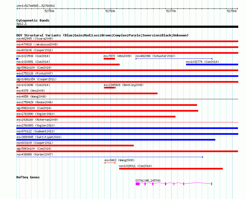Click the dgv5962n100 red loss bar

[107, 111]
